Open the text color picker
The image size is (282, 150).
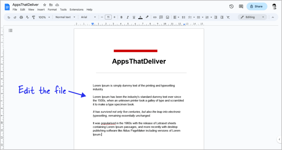(x=140, y=17)
